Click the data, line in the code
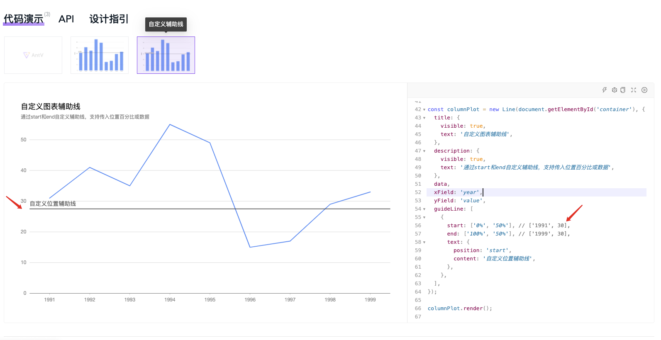This screenshot has height=340, width=661. pyautogui.click(x=442, y=184)
